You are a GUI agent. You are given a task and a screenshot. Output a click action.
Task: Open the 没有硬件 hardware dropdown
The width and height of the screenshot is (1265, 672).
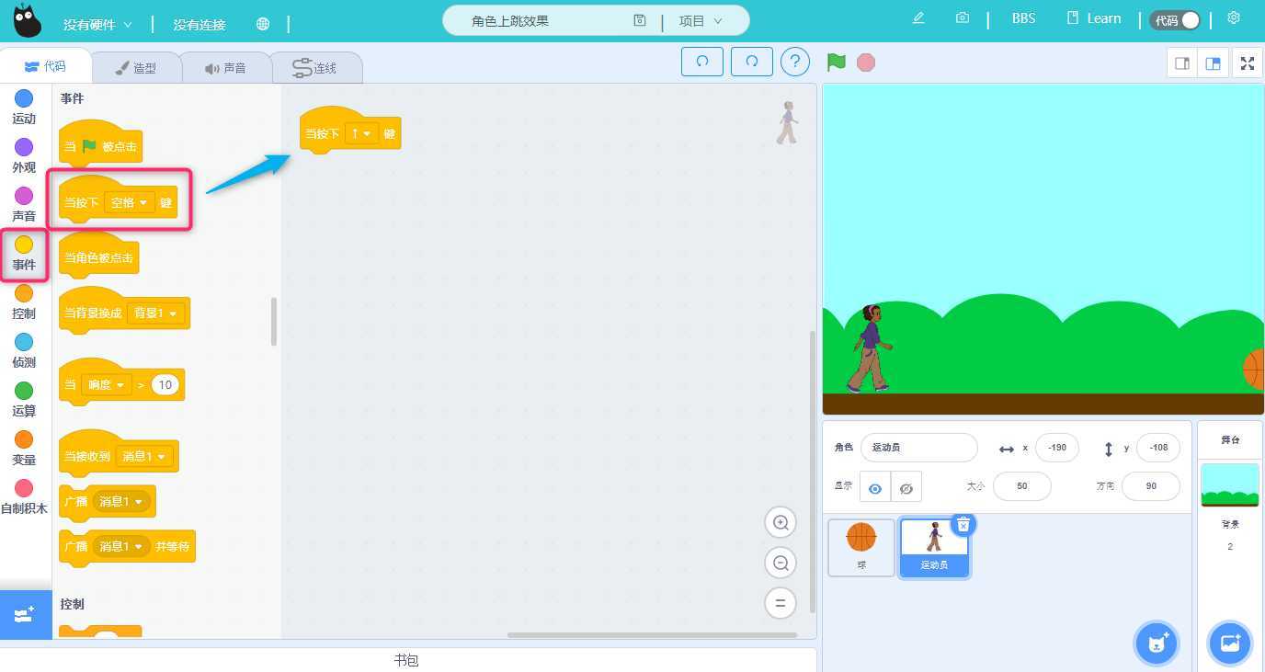click(97, 25)
